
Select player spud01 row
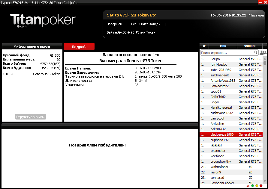[x=231, y=91]
